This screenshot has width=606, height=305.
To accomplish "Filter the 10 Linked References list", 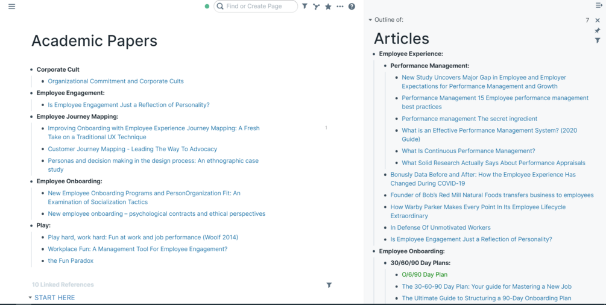I will pyautogui.click(x=329, y=285).
